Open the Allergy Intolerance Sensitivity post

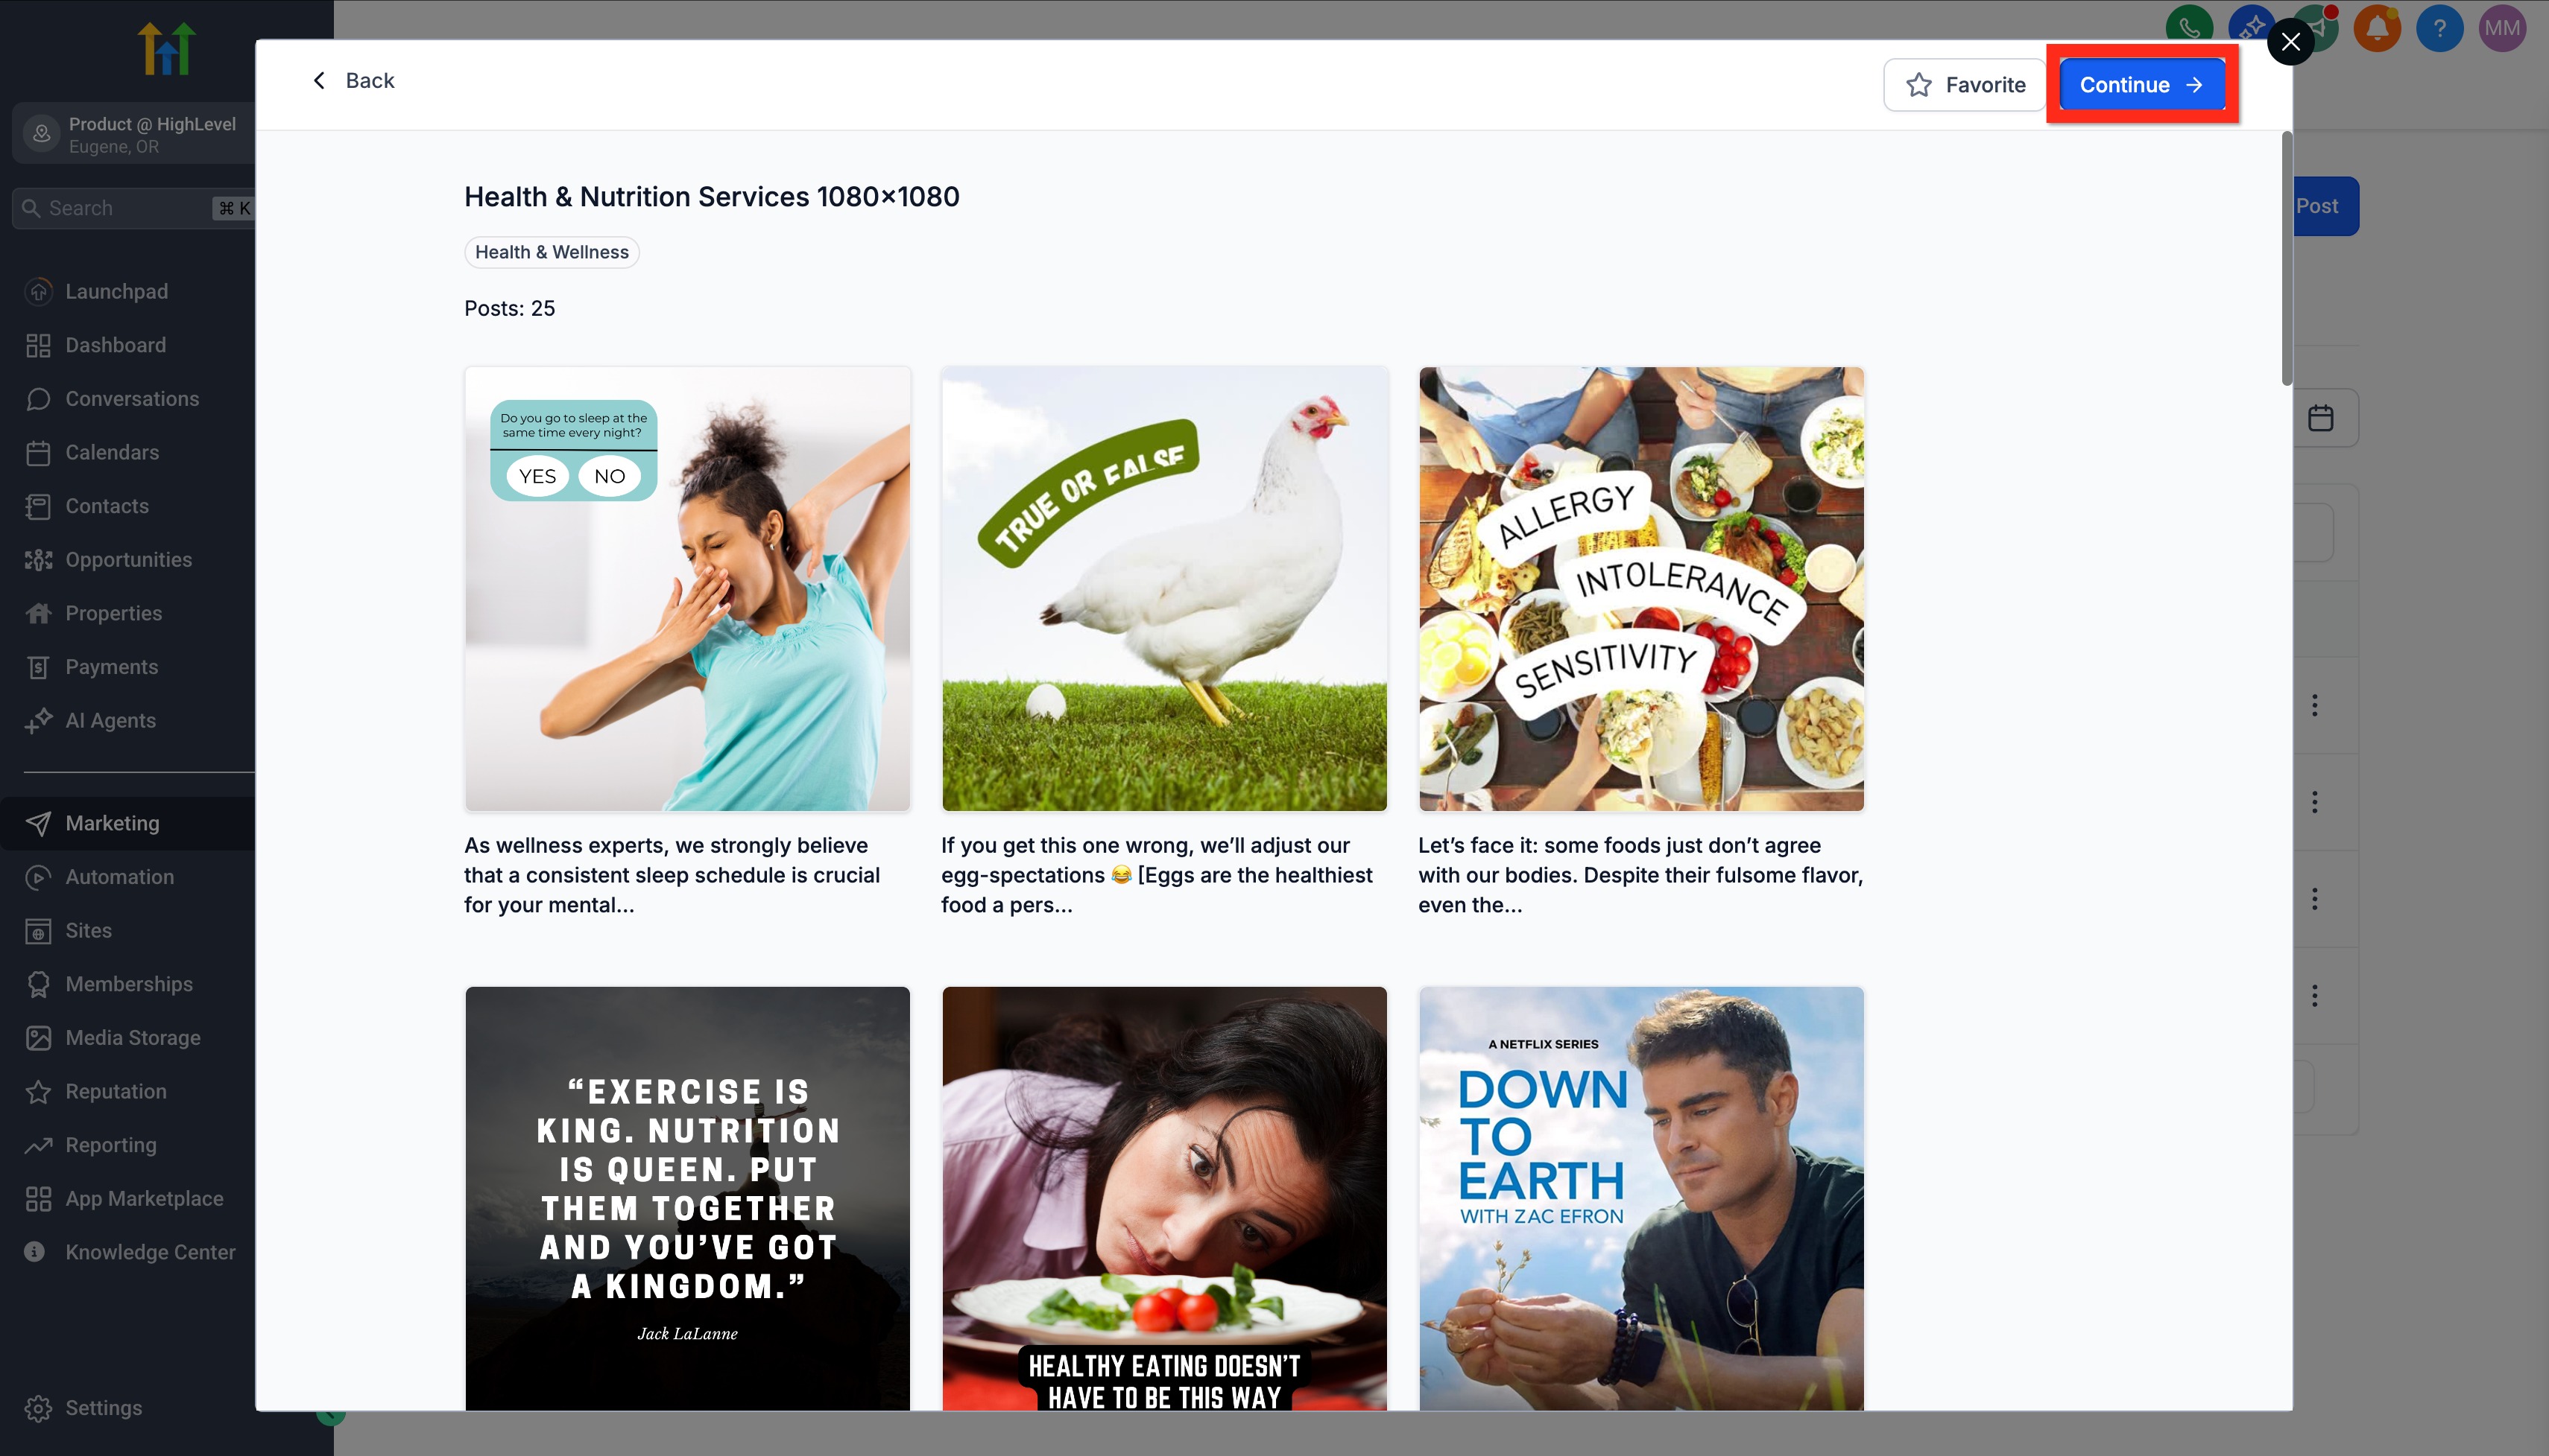1640,588
